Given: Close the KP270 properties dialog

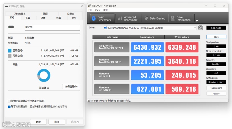Looking at the screenshot, I should (x=82, y=6).
